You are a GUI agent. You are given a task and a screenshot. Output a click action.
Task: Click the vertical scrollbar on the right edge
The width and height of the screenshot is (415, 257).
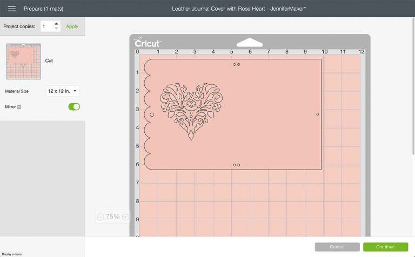pyautogui.click(x=413, y=86)
